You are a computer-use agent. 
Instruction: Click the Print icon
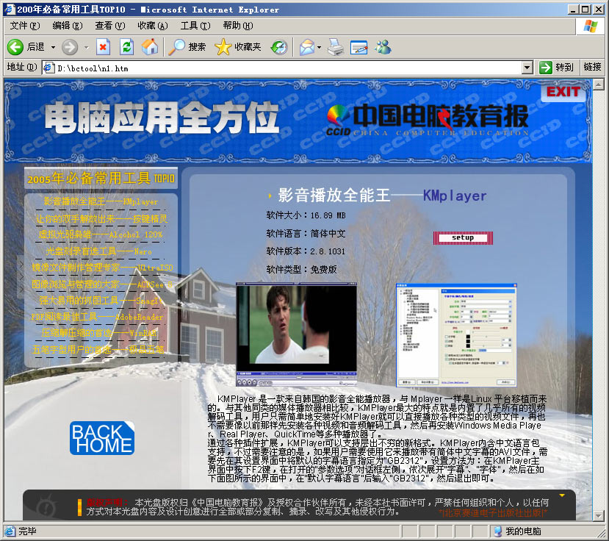pyautogui.click(x=336, y=47)
